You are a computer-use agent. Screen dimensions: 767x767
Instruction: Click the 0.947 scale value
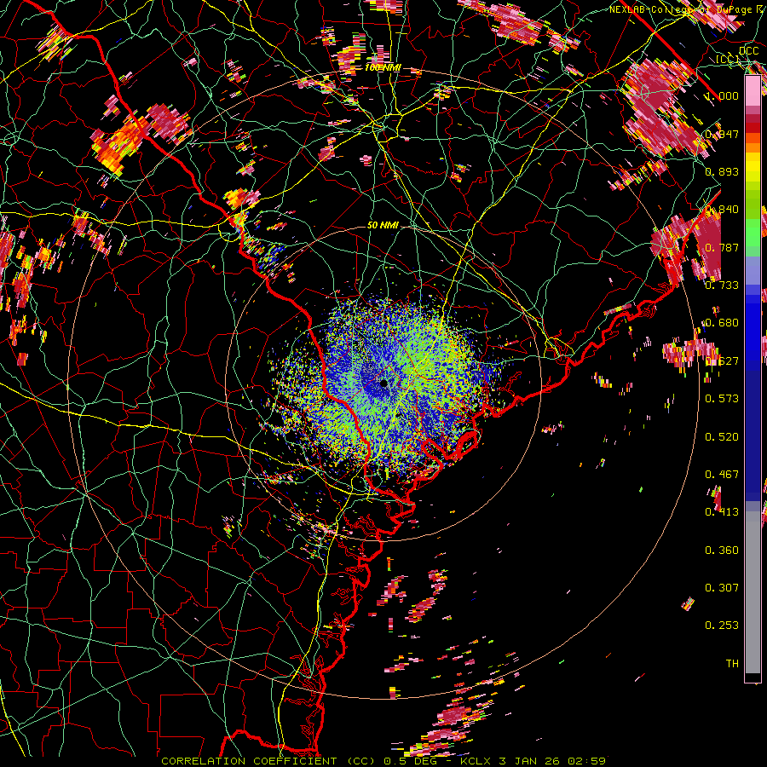pos(722,134)
